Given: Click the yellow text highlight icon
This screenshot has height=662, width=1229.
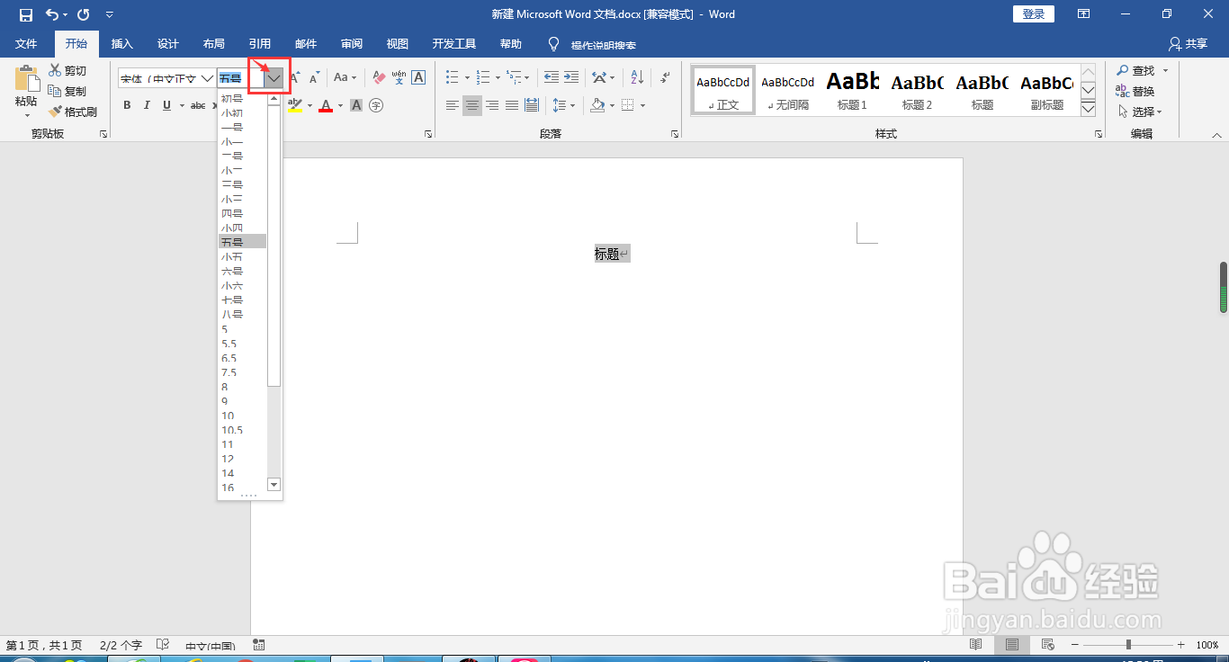Looking at the screenshot, I should pos(295,105).
